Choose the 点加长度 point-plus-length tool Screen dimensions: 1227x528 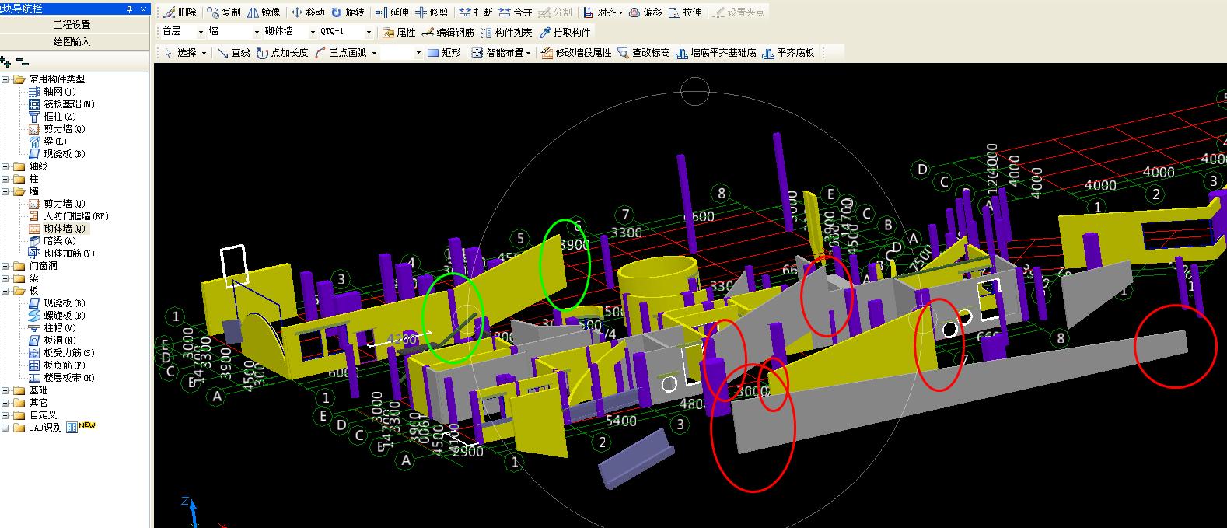point(283,53)
